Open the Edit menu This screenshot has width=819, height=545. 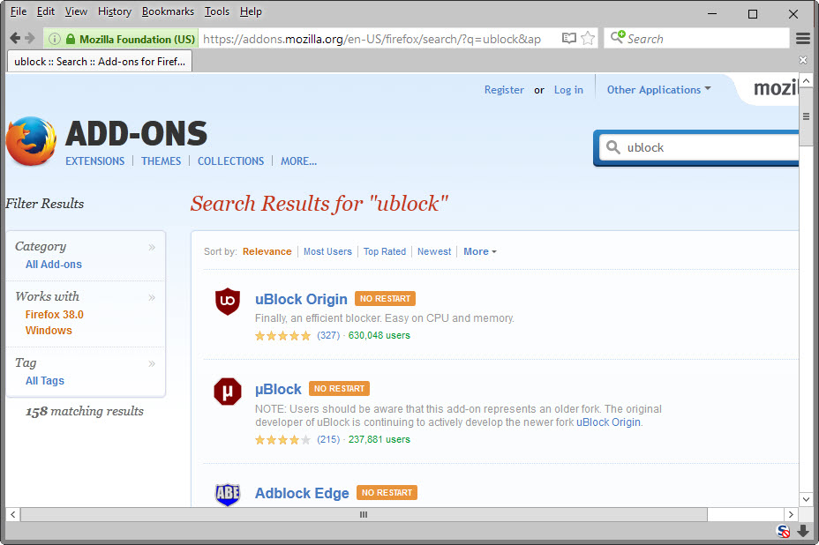(45, 11)
